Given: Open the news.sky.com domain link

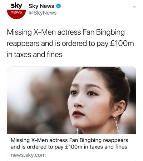Looking at the screenshot, I should 28,155.
